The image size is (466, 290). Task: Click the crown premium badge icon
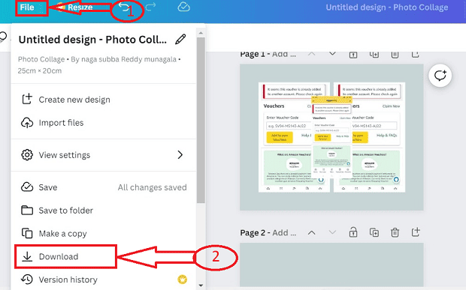click(x=182, y=280)
